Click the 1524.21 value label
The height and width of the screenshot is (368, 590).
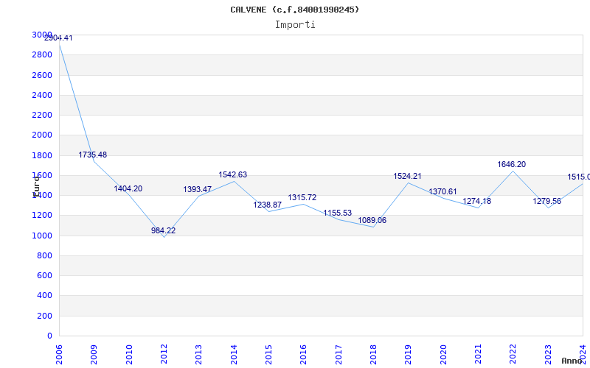(408, 176)
